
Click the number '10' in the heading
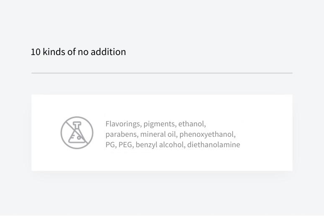click(x=36, y=52)
